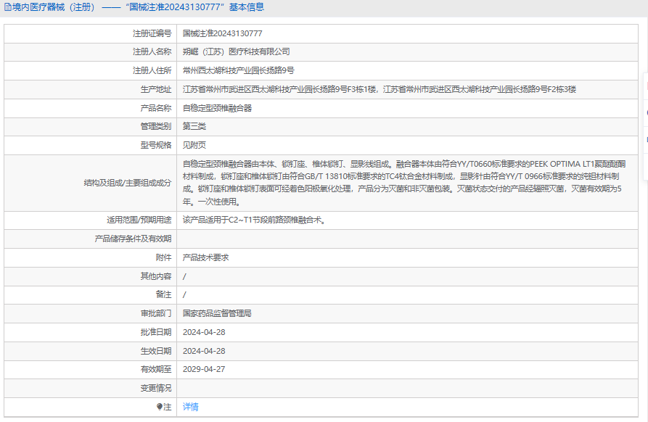Click the 产品储存条件及有效期 label
The width and height of the screenshot is (648, 422).
click(x=133, y=239)
